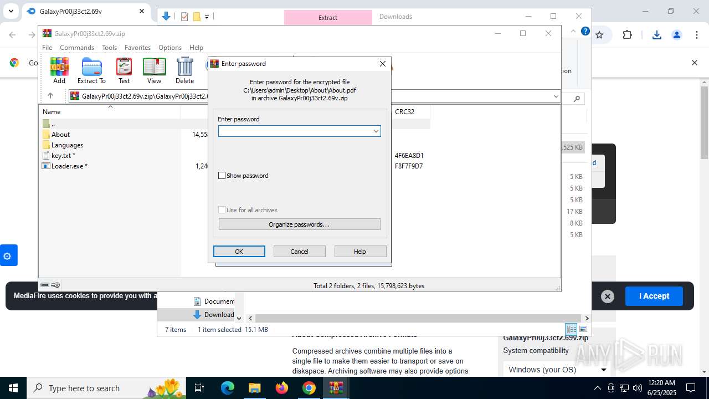Image resolution: width=709 pixels, height=399 pixels.
Task: Open Chrome downloads icon
Action: (x=656, y=35)
